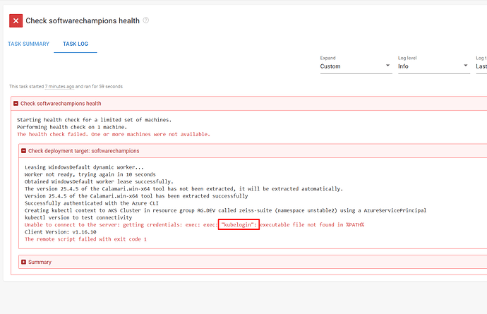
Task: Click the "7 minutes ago" timestamp link
Action: pyautogui.click(x=61, y=87)
